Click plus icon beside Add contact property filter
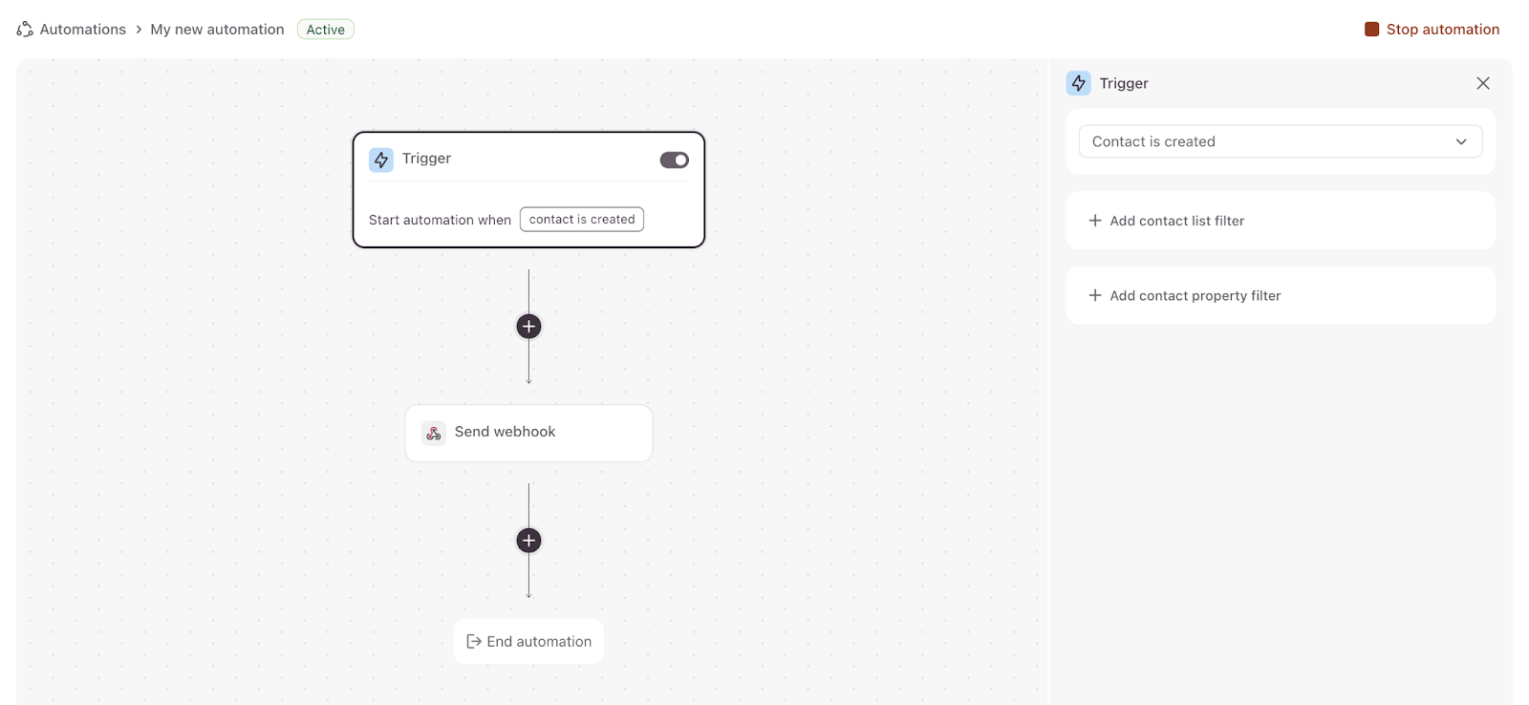This screenshot has height=705, width=1529. pyautogui.click(x=1095, y=296)
